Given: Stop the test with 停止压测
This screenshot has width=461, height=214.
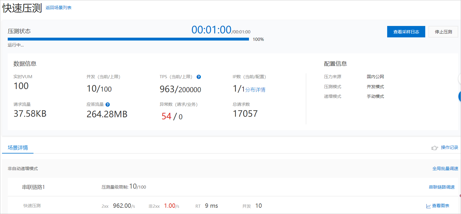Looking at the screenshot, I should click(x=443, y=32).
